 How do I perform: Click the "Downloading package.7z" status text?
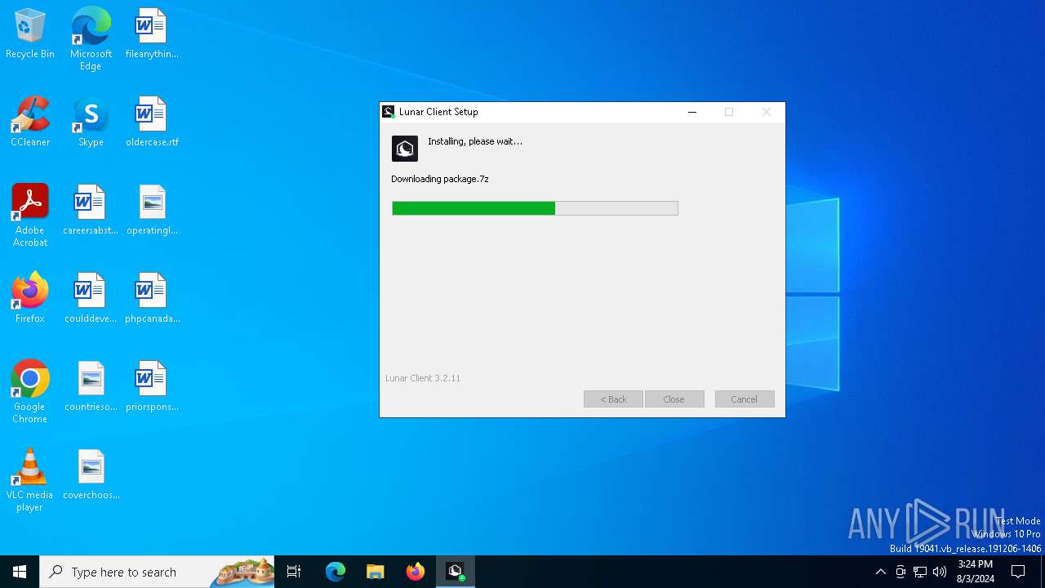[440, 179]
